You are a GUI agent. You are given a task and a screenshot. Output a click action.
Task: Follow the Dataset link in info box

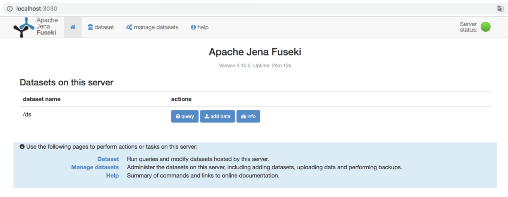point(108,159)
